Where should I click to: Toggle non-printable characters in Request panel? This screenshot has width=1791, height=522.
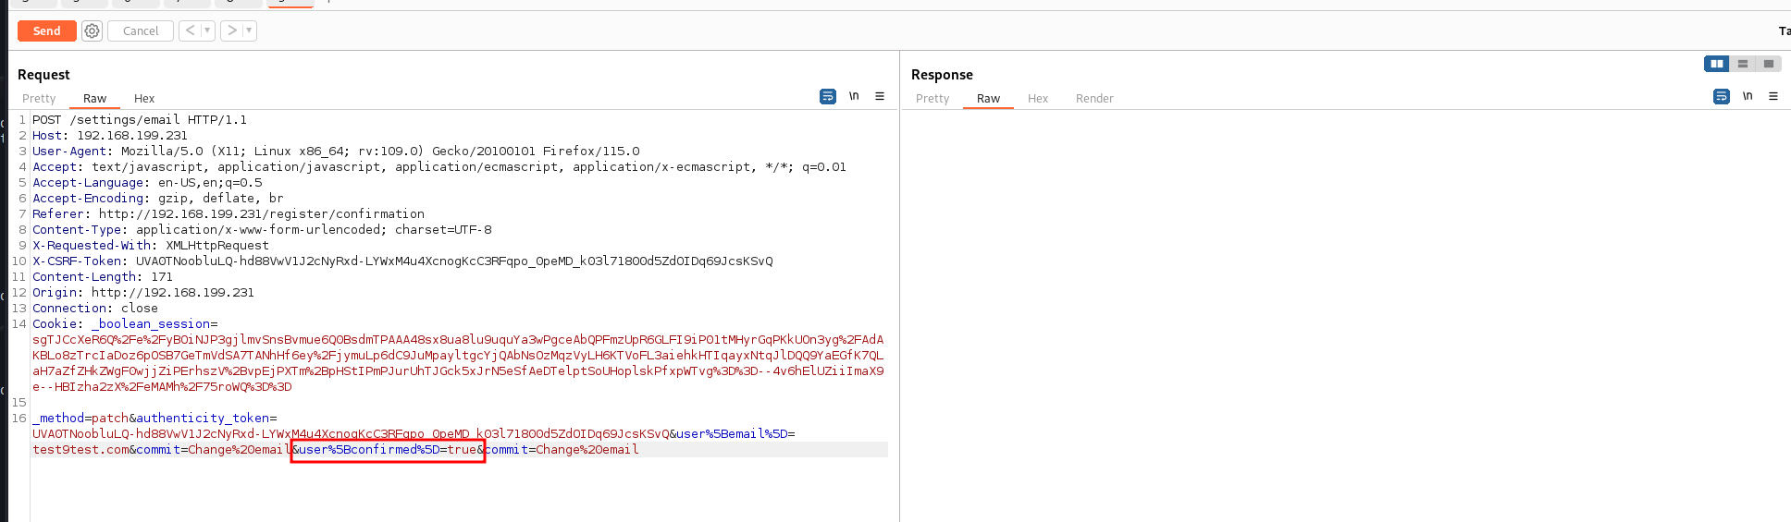pyautogui.click(x=854, y=96)
